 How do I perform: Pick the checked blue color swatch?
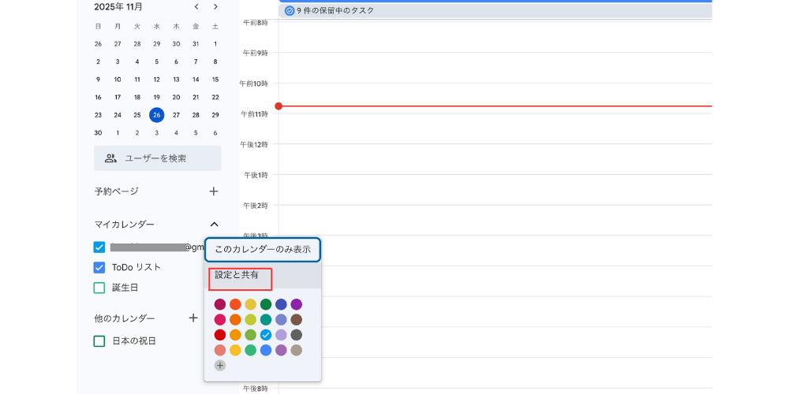[266, 335]
